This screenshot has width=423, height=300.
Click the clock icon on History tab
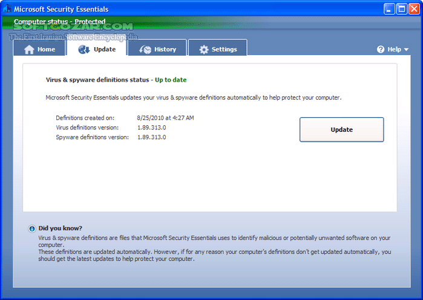pyautogui.click(x=145, y=50)
